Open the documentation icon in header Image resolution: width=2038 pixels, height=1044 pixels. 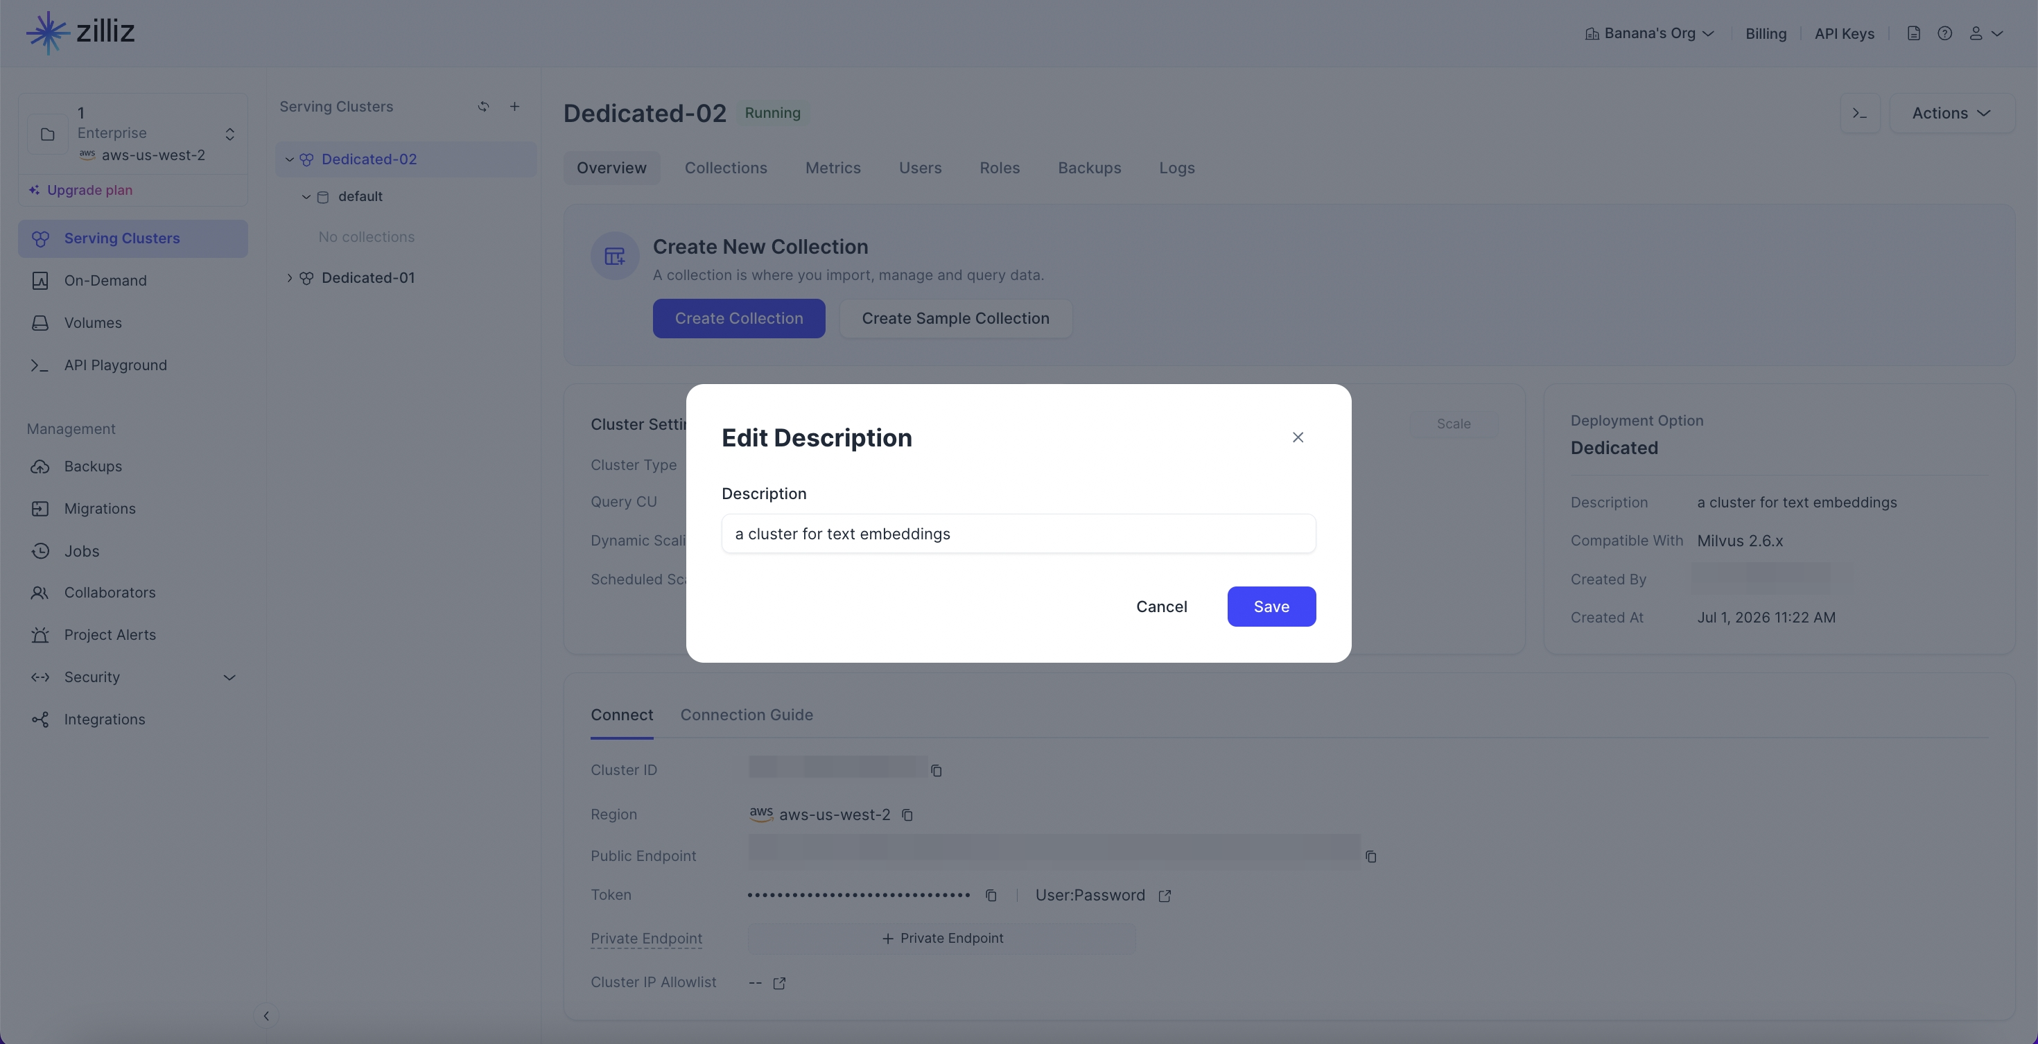coord(1913,33)
